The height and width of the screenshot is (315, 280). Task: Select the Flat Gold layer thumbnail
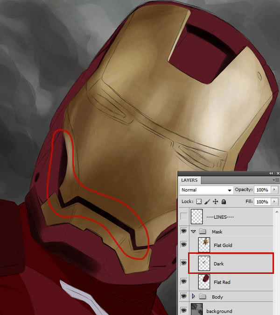tap(204, 245)
